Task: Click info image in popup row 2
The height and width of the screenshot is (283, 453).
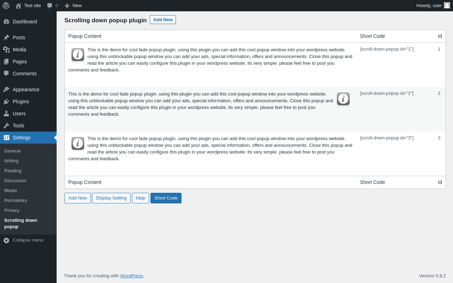Action: pos(343,99)
